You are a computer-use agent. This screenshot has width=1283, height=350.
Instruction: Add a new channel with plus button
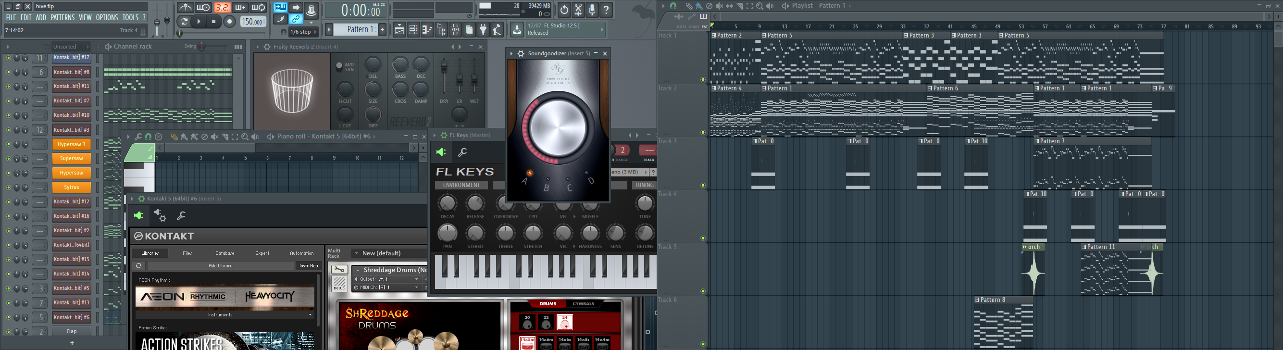click(x=72, y=342)
